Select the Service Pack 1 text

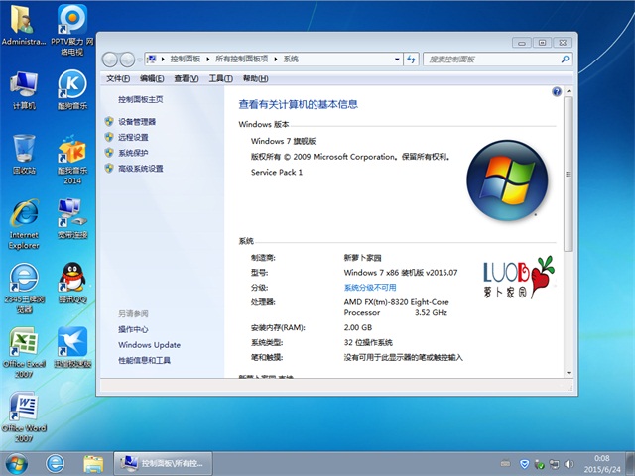(277, 172)
